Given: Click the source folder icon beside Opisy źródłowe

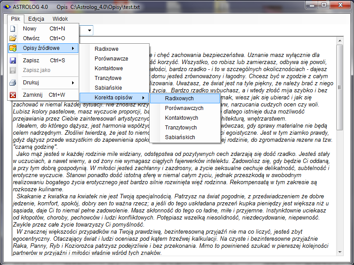Looking at the screenshot, I should [13, 48].
